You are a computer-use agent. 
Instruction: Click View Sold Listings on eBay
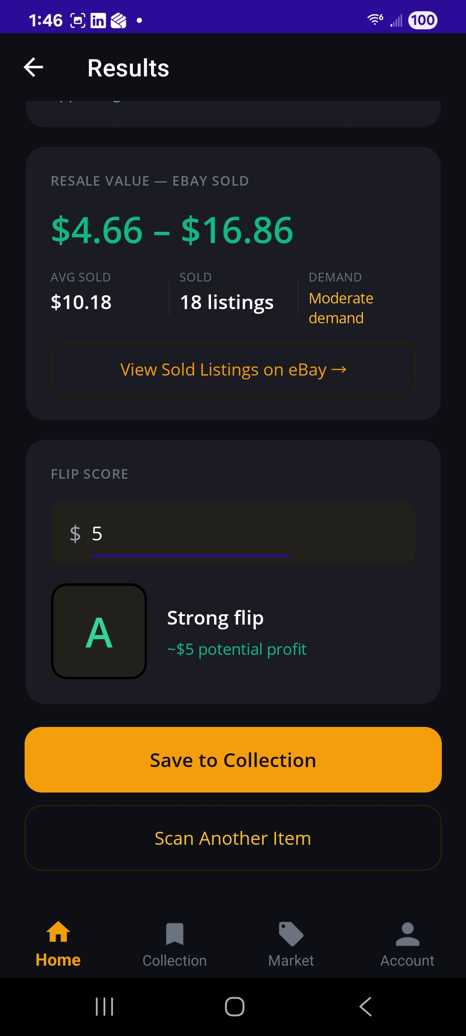click(233, 370)
